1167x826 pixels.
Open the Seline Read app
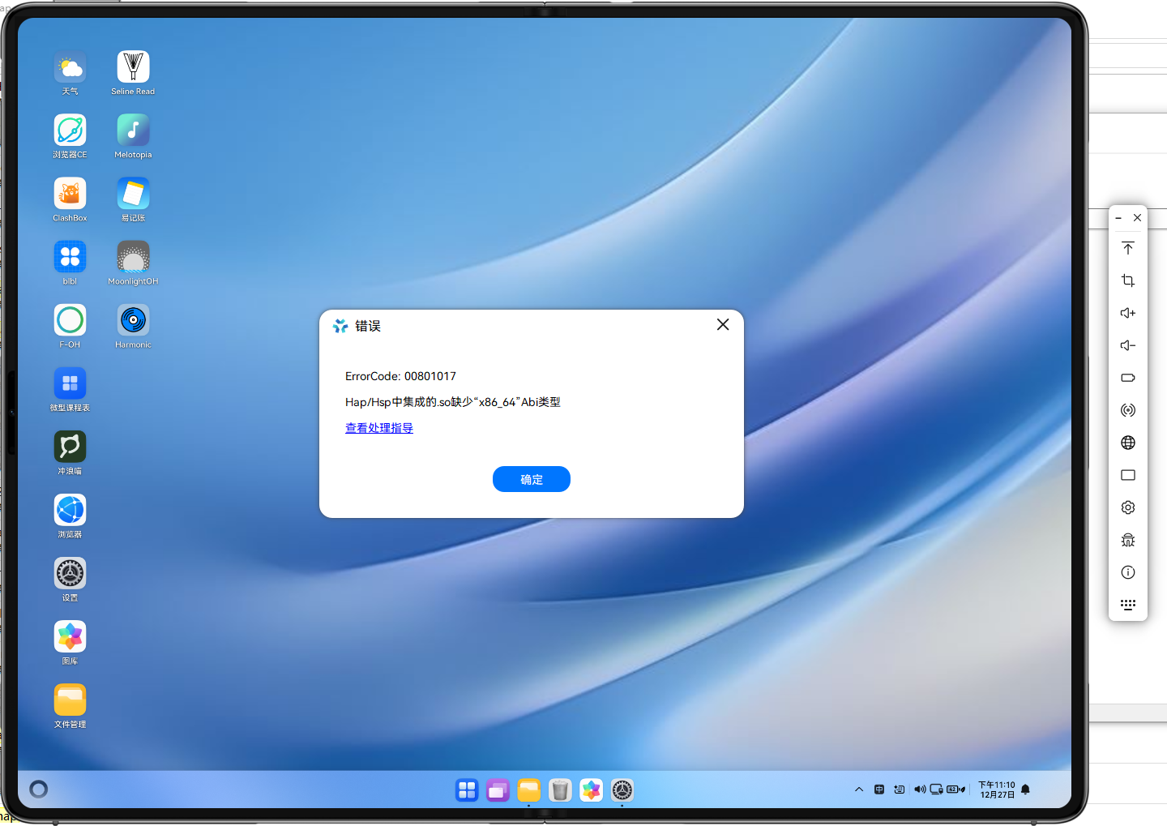[132, 66]
